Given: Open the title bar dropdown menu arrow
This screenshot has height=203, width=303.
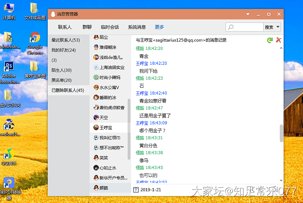Looking at the screenshot, I should [x=248, y=14].
